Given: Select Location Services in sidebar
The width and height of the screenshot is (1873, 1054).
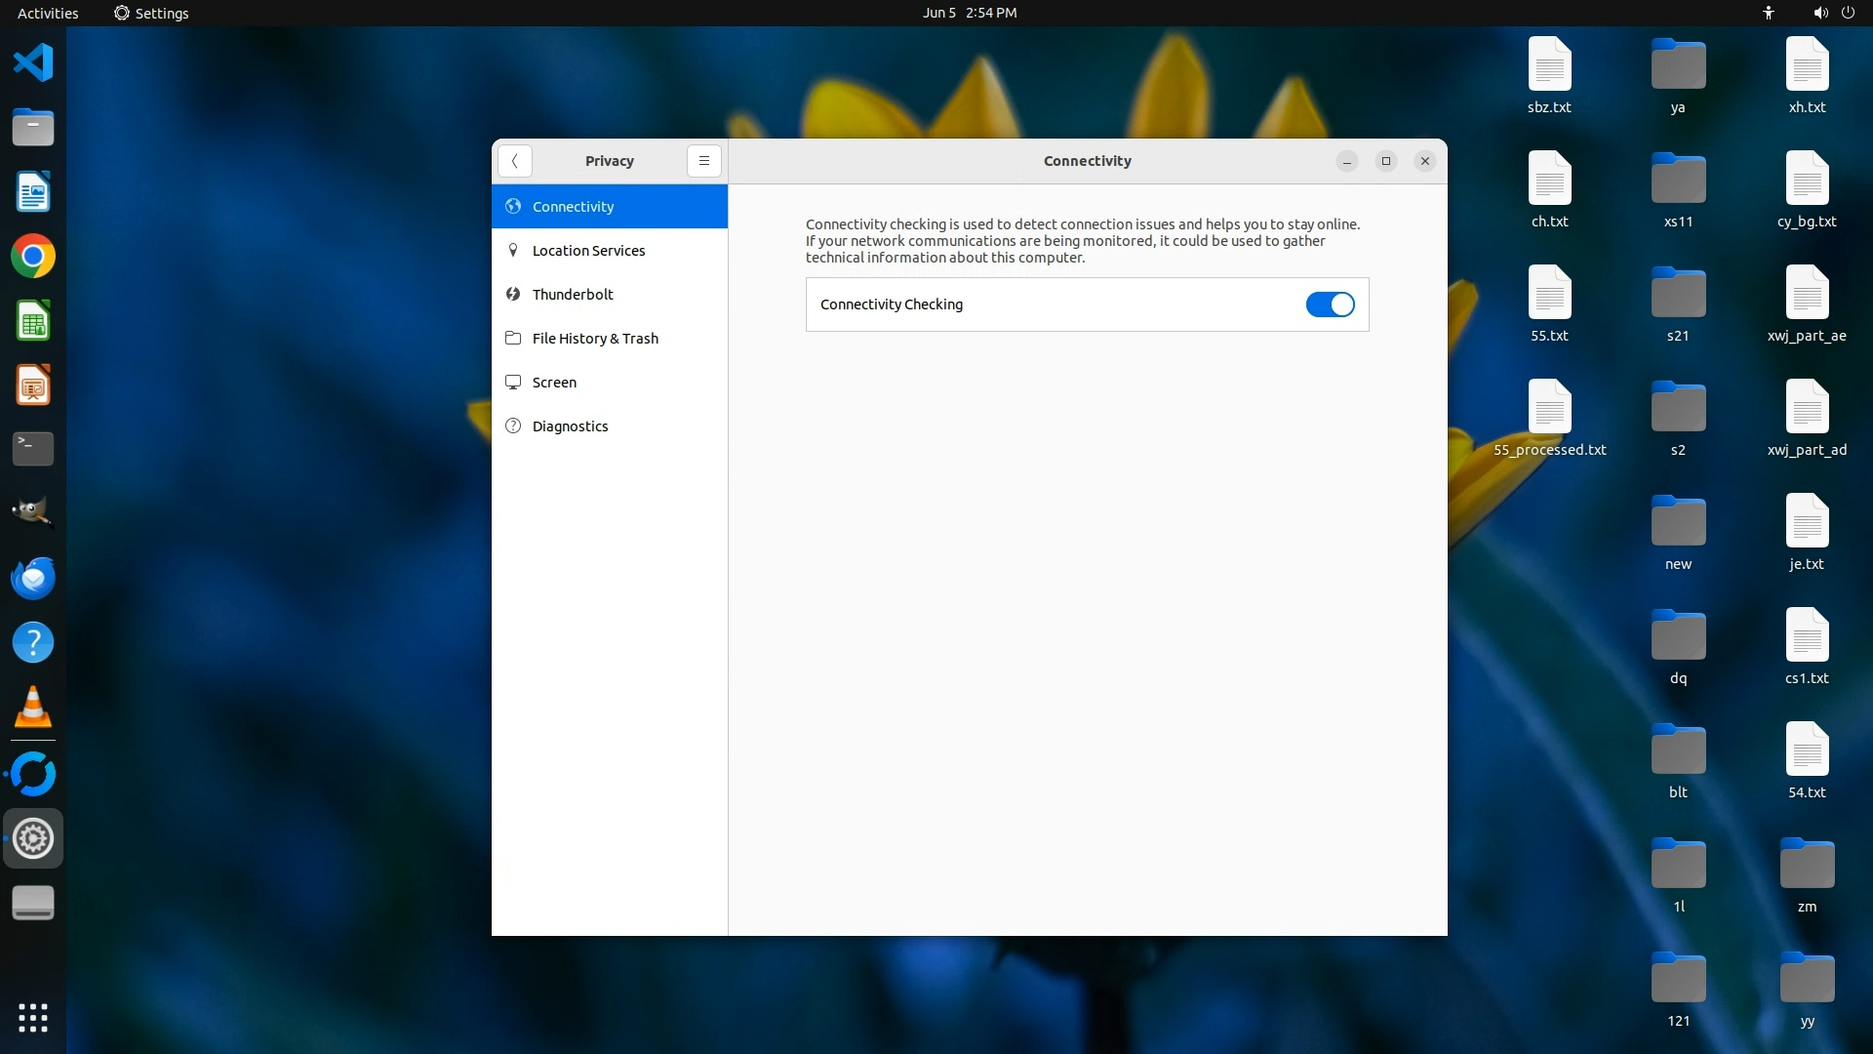Looking at the screenshot, I should 588,251.
